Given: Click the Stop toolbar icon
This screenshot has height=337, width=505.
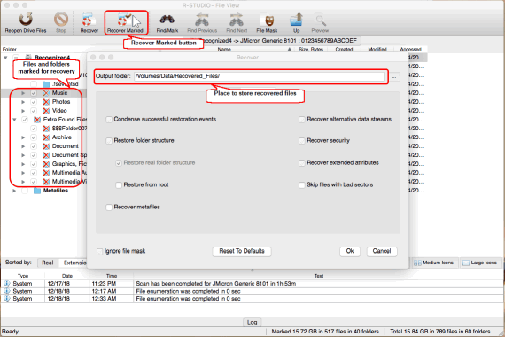Looking at the screenshot, I should pos(61,20).
